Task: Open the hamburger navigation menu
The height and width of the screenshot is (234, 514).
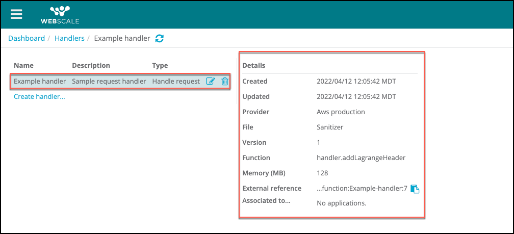Action: tap(17, 14)
